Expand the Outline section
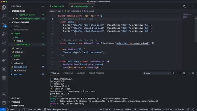 [x=15, y=98]
